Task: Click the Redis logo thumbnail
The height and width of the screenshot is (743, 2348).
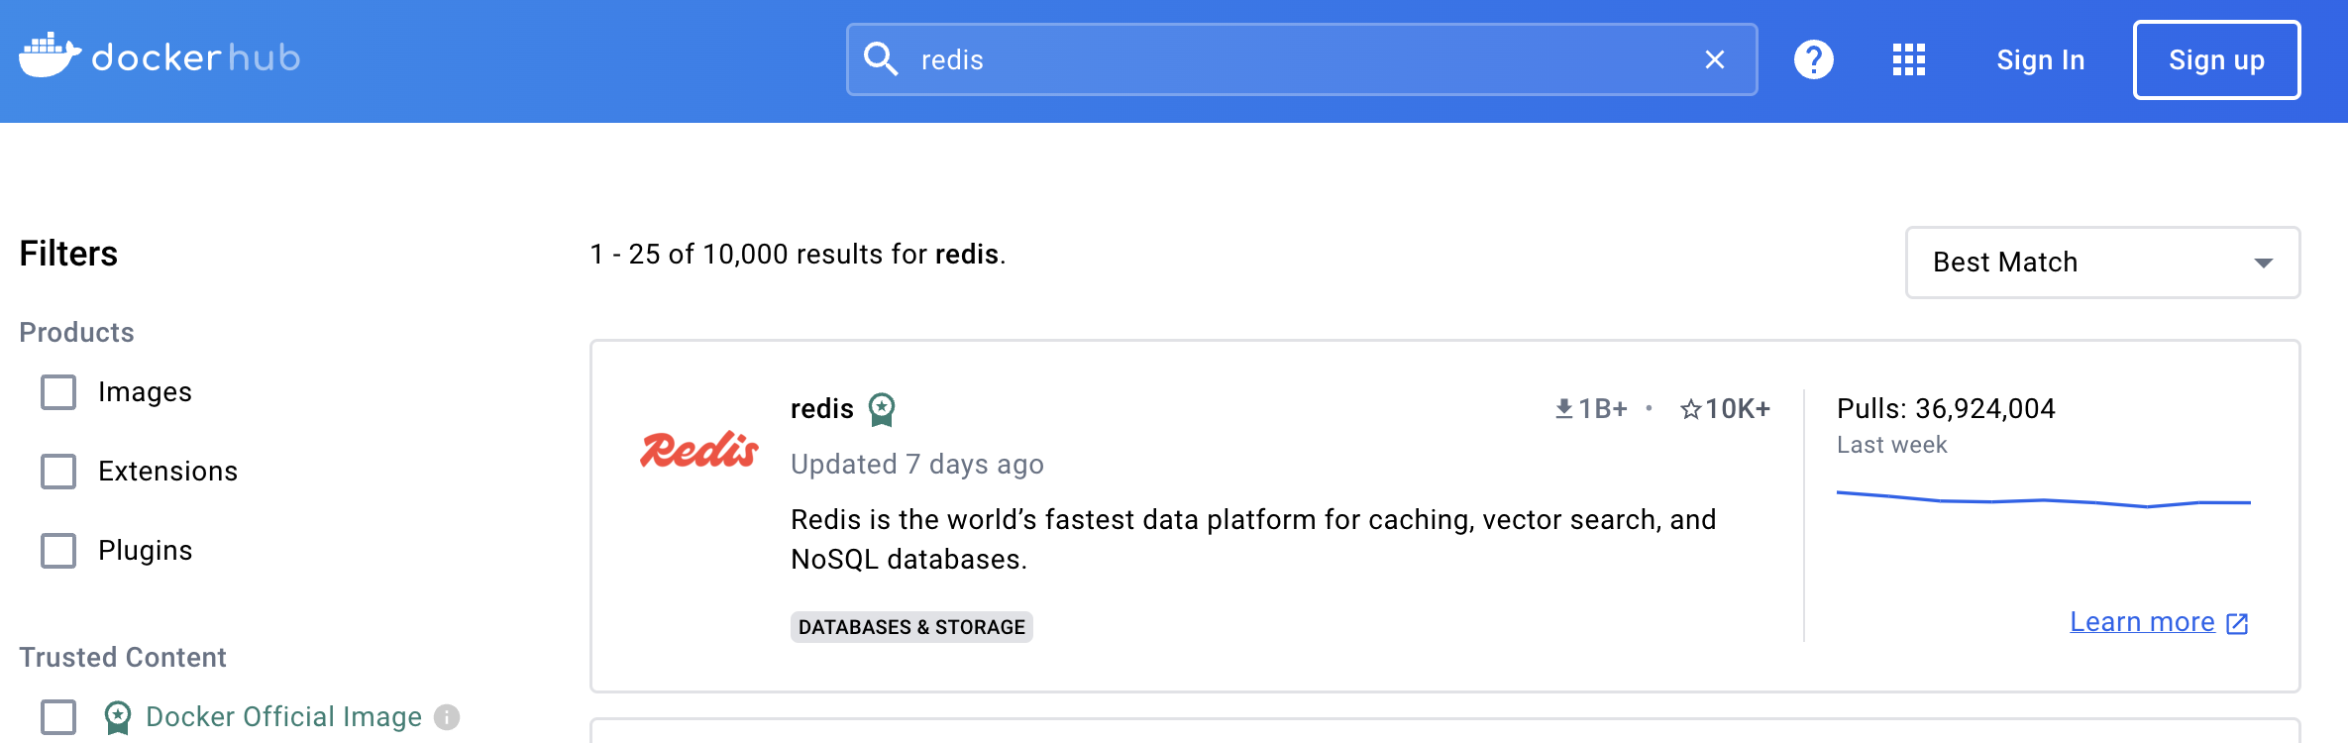Action: [699, 450]
